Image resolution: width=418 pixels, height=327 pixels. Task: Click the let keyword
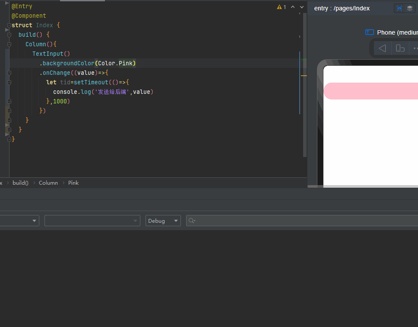click(x=51, y=82)
